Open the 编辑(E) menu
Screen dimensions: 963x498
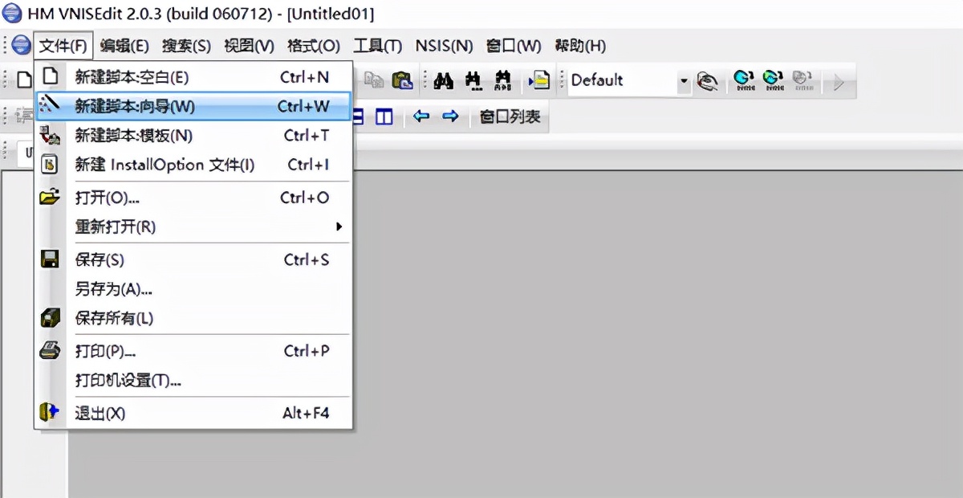point(124,45)
